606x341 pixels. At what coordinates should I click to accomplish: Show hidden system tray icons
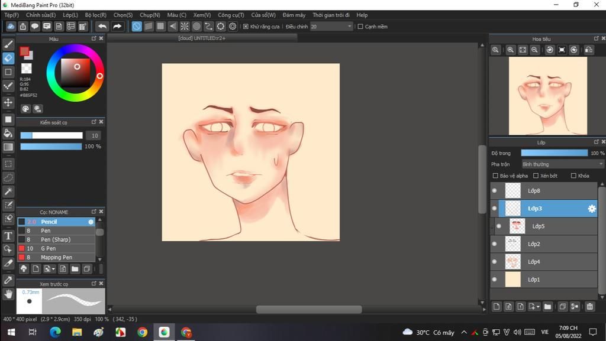[x=464, y=332]
